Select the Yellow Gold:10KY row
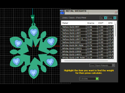Image resolution: width=125 pixels, height=93 pixels. 87,30
